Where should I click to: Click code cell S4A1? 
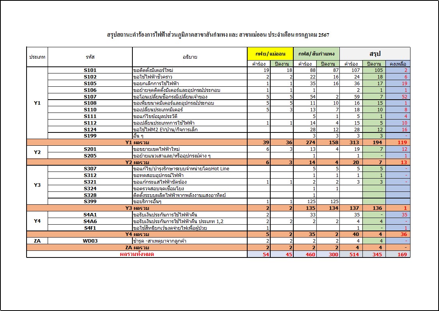pos(90,214)
